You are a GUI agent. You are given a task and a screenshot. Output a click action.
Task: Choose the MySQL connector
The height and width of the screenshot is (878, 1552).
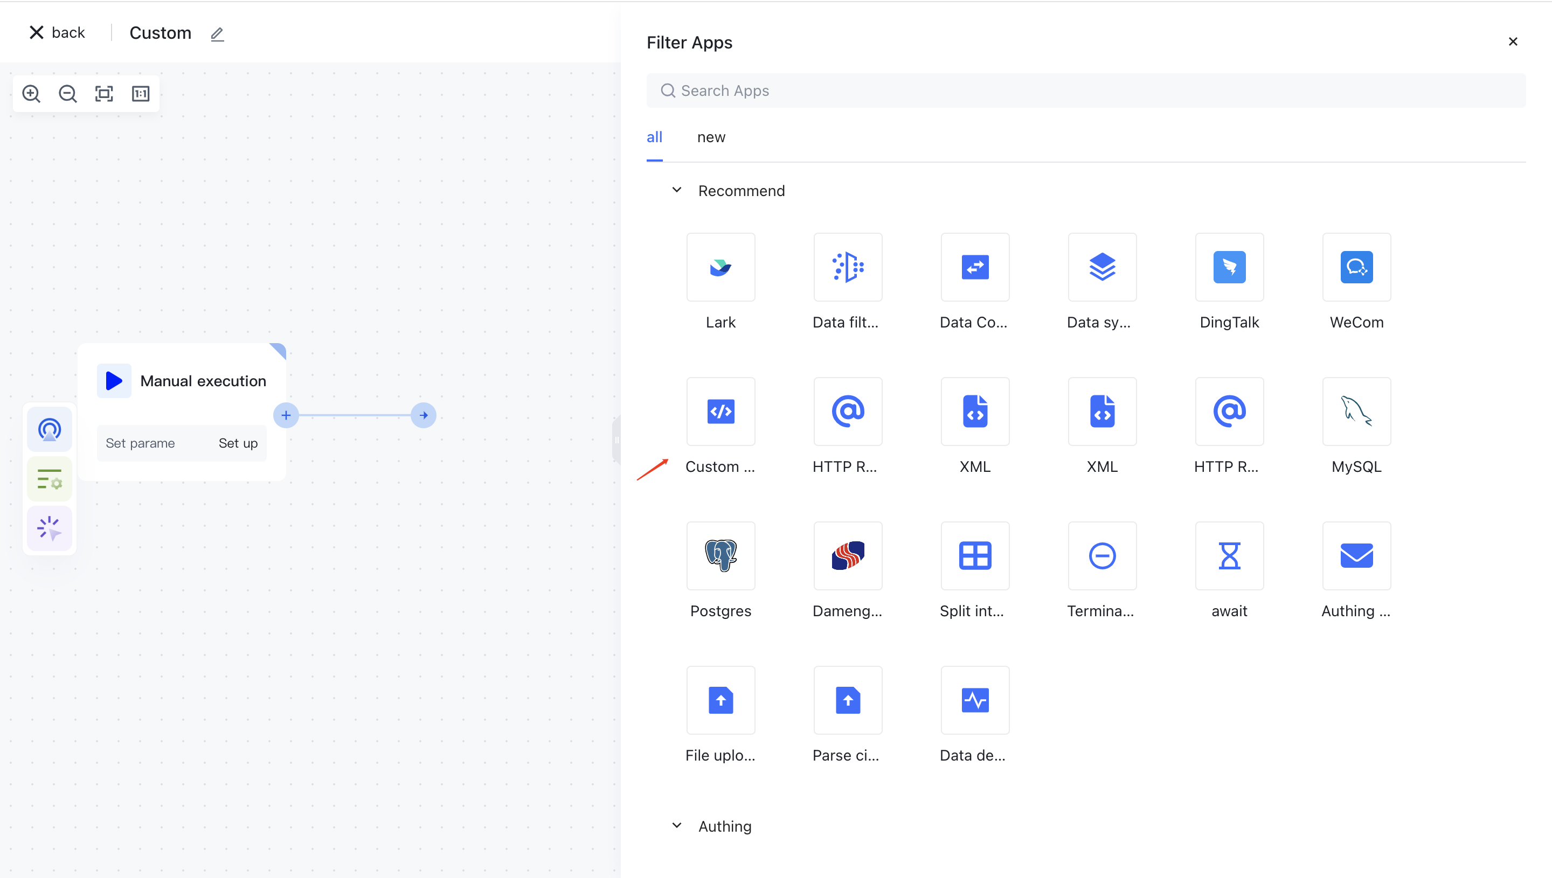1355,412
